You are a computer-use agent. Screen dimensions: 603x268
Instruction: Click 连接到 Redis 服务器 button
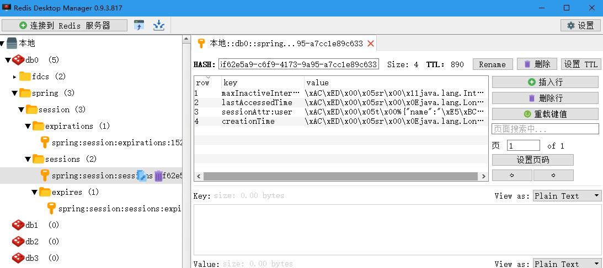(x=65, y=25)
